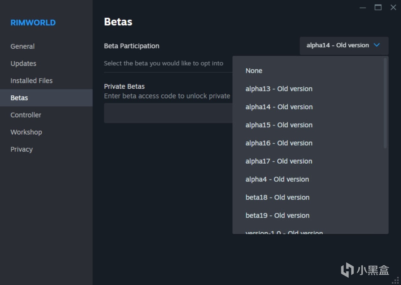Open the General settings tab

(x=46, y=46)
